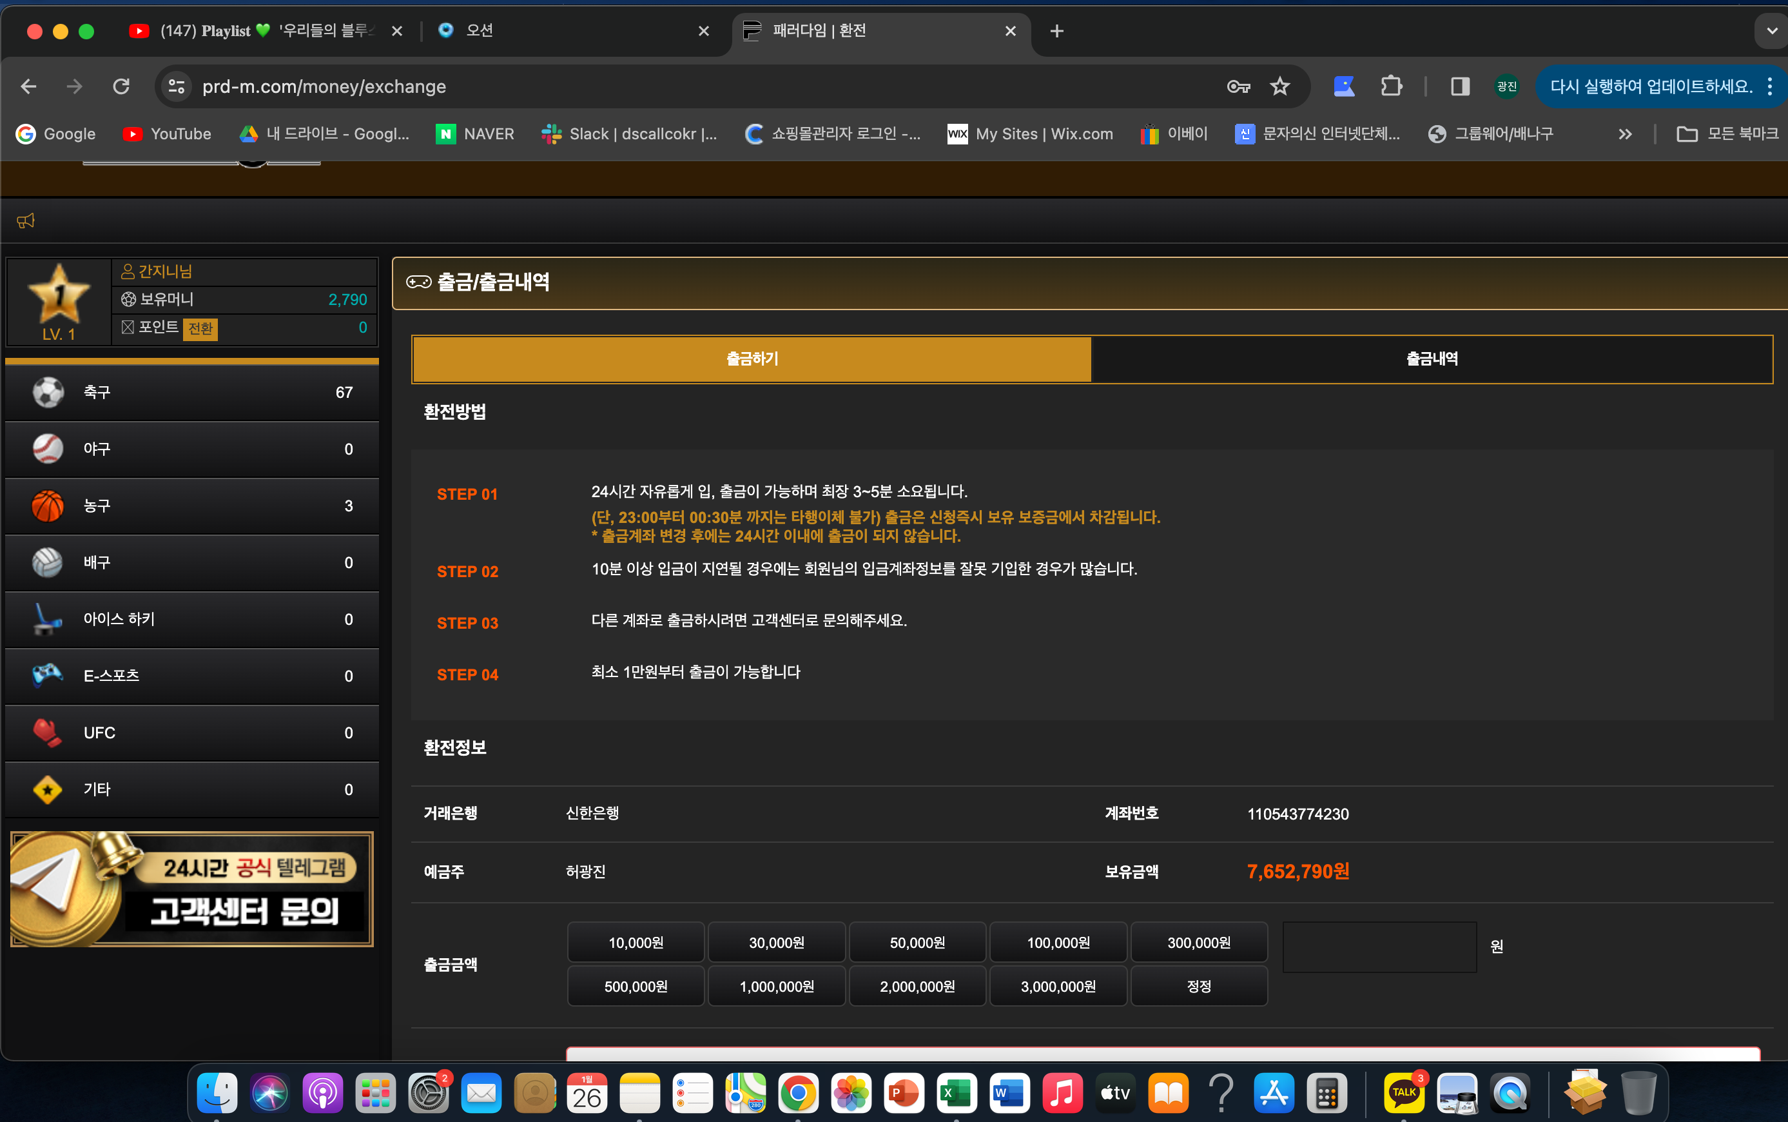Select the 10,000원 amount option
Image resolution: width=1788 pixels, height=1122 pixels.
click(635, 943)
